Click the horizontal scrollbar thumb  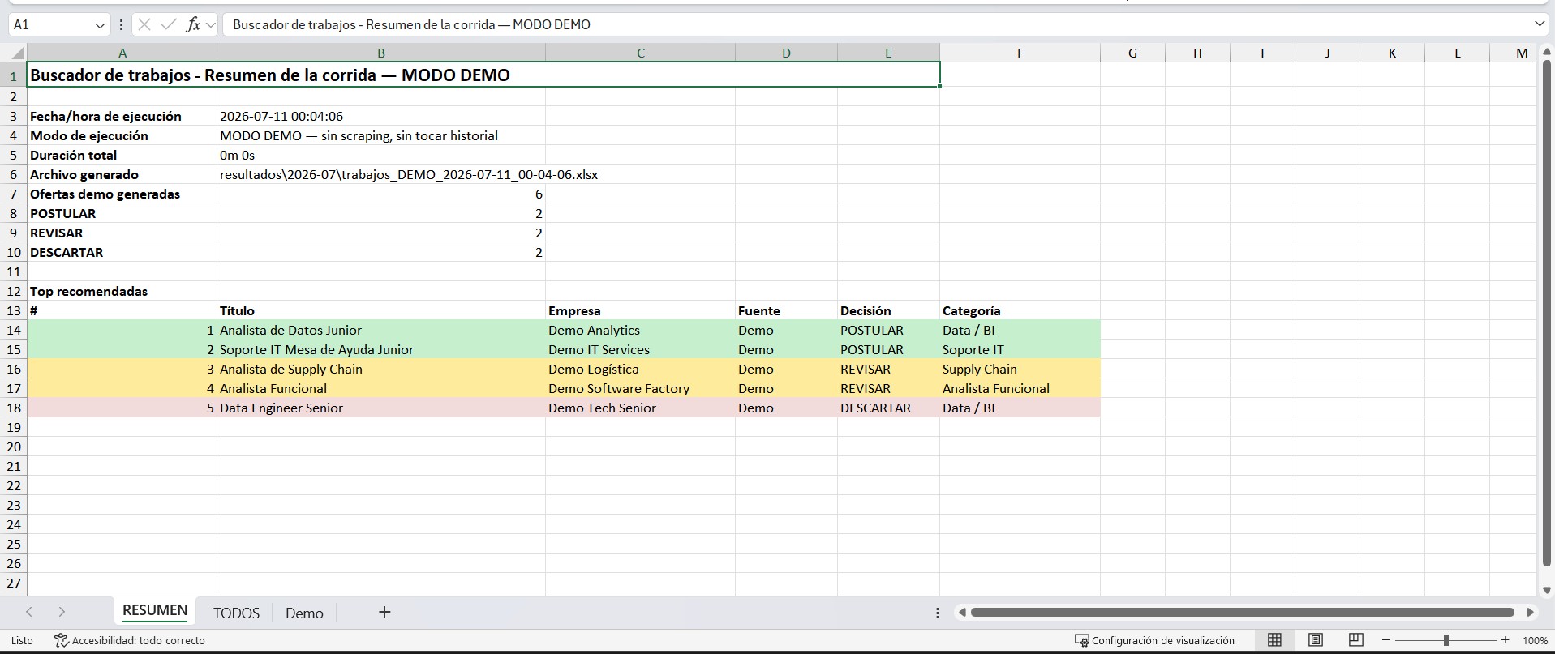coord(1243,613)
